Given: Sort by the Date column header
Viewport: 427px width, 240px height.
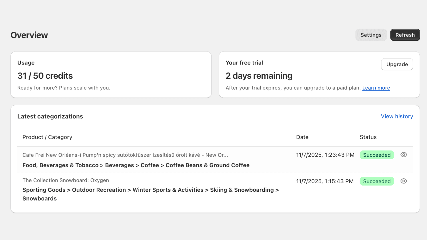Looking at the screenshot, I should click(x=302, y=137).
